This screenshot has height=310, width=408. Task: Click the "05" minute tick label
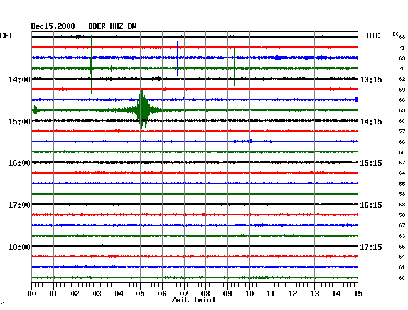click(x=140, y=294)
